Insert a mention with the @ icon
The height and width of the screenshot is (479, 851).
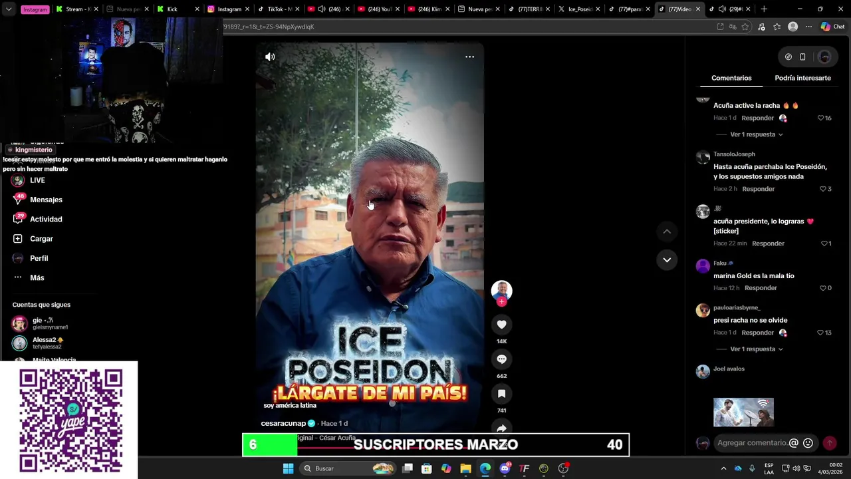pos(793,443)
